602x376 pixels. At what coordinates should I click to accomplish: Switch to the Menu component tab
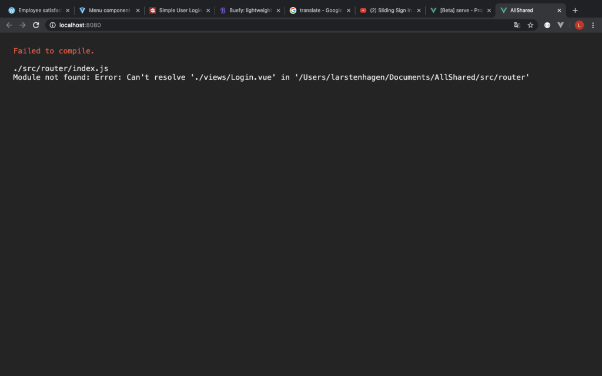[106, 11]
